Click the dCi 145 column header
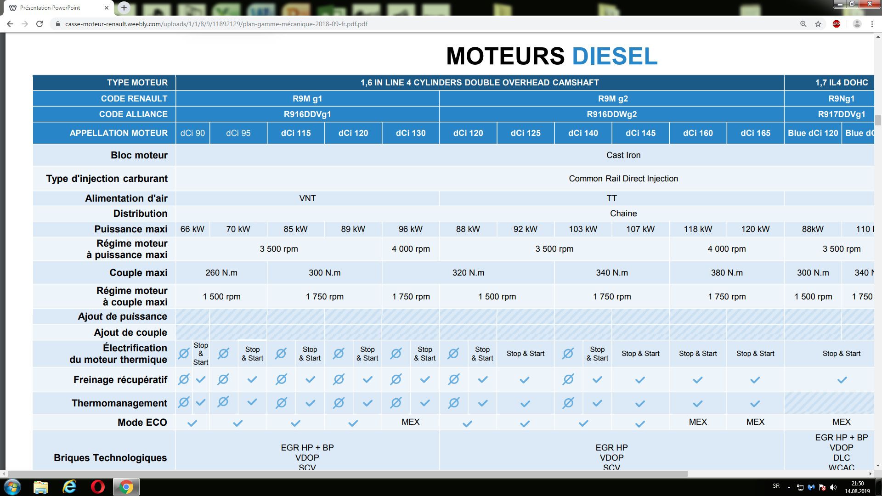Screen dimensions: 882x496 [x=640, y=133]
